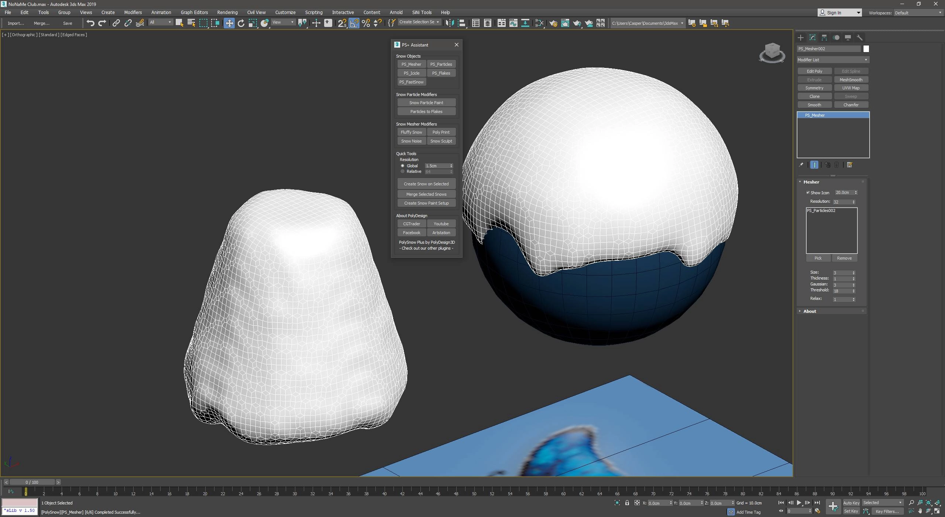Toggle the 2.5D Snaps button

[x=342, y=23]
